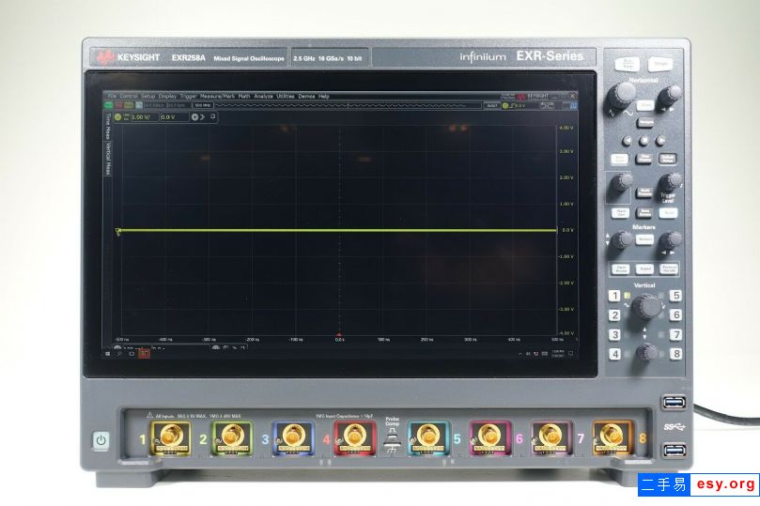This screenshot has height=506, width=760.
Task: Click the red Infiniium app taskbar icon
Action: point(144,354)
